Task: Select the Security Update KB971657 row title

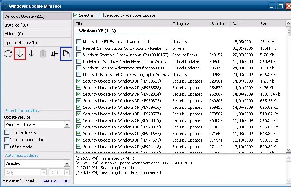Action: point(122,134)
